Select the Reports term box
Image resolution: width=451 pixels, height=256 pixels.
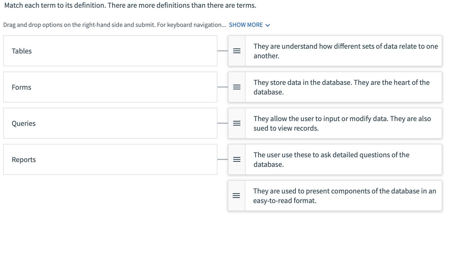pyautogui.click(x=110, y=159)
